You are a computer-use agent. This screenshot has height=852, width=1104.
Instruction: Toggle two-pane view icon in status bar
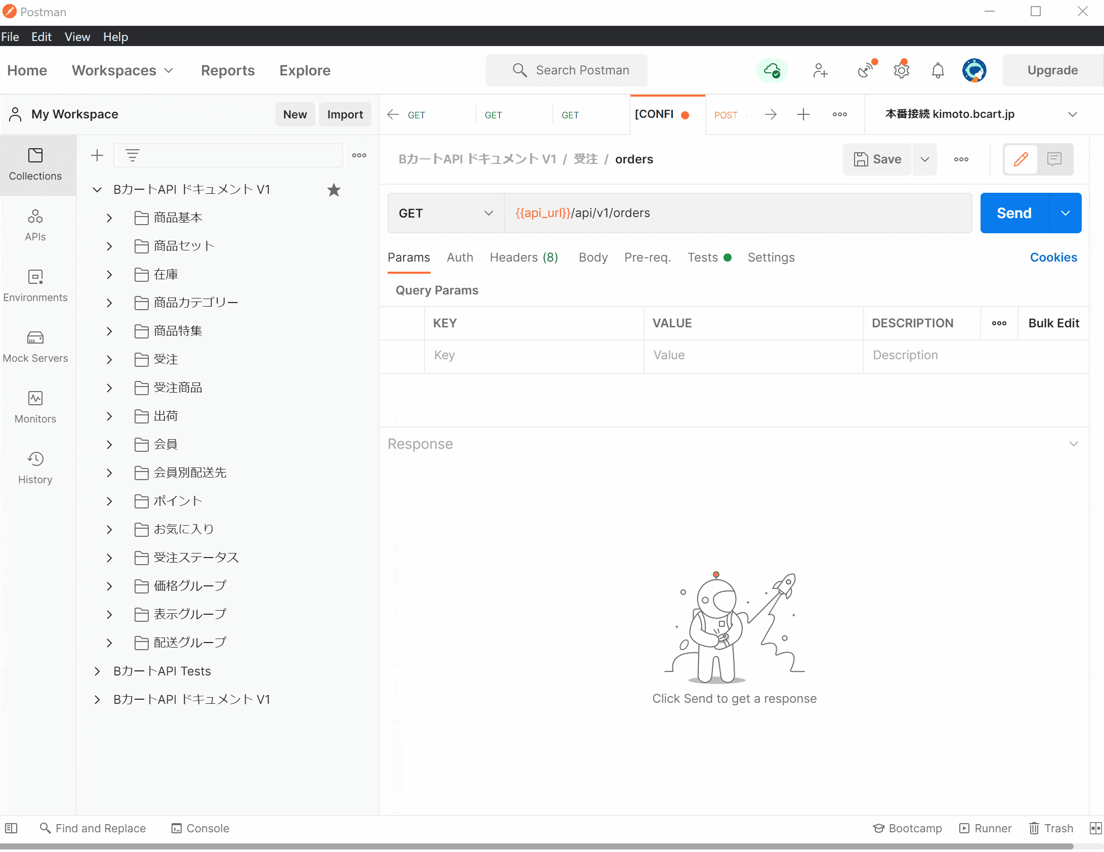coord(1096,828)
